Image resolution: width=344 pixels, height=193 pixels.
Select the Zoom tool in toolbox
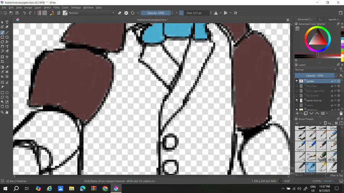tap(2, 112)
